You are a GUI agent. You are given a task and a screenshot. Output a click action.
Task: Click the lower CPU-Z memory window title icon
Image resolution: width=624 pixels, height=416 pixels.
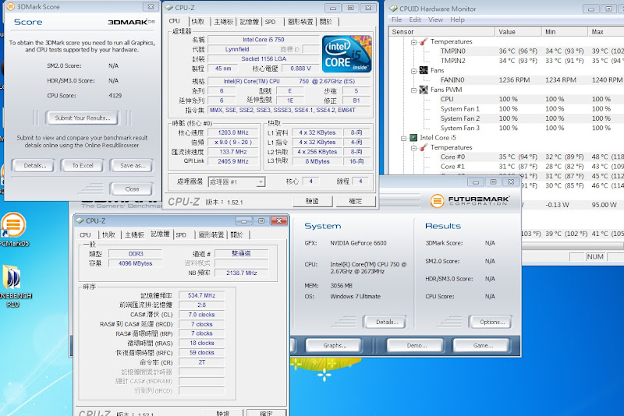pyautogui.click(x=80, y=220)
